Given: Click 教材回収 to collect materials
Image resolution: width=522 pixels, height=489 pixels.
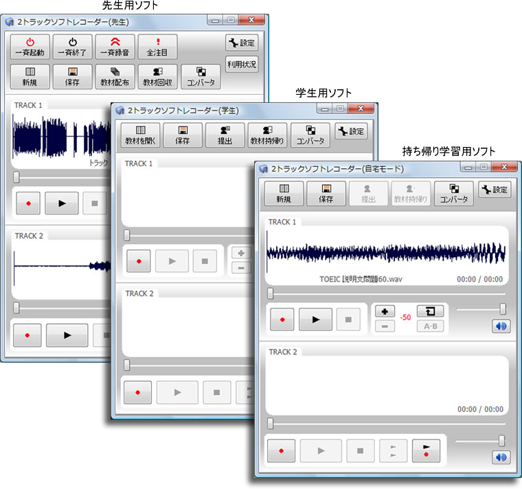Looking at the screenshot, I should (x=157, y=77).
